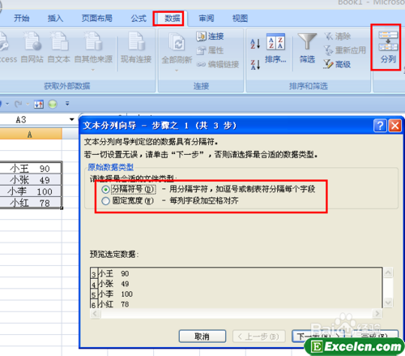Click the 上一步 back button
405x356 pixels.
coord(258,337)
